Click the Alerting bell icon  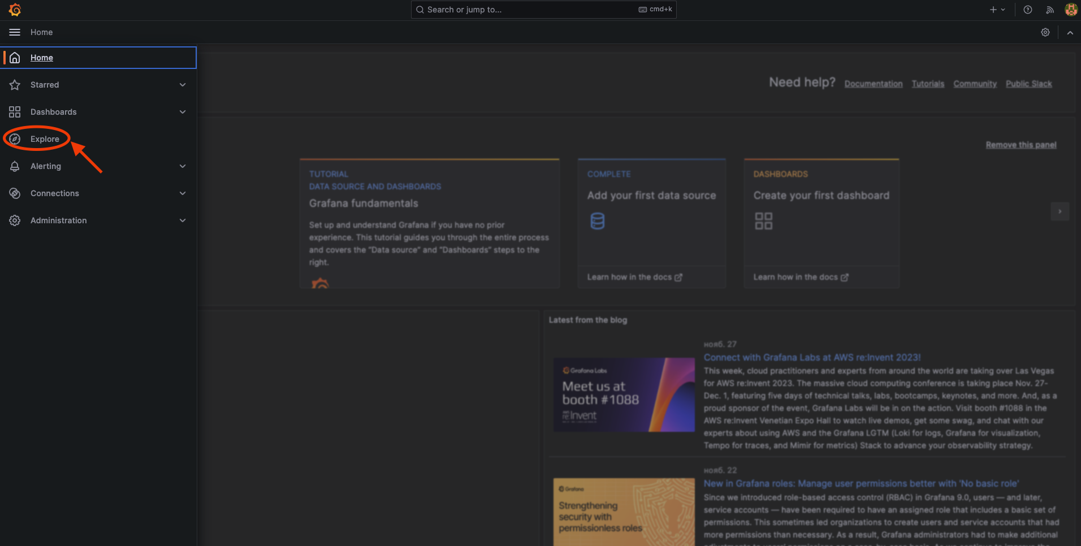[x=15, y=166]
